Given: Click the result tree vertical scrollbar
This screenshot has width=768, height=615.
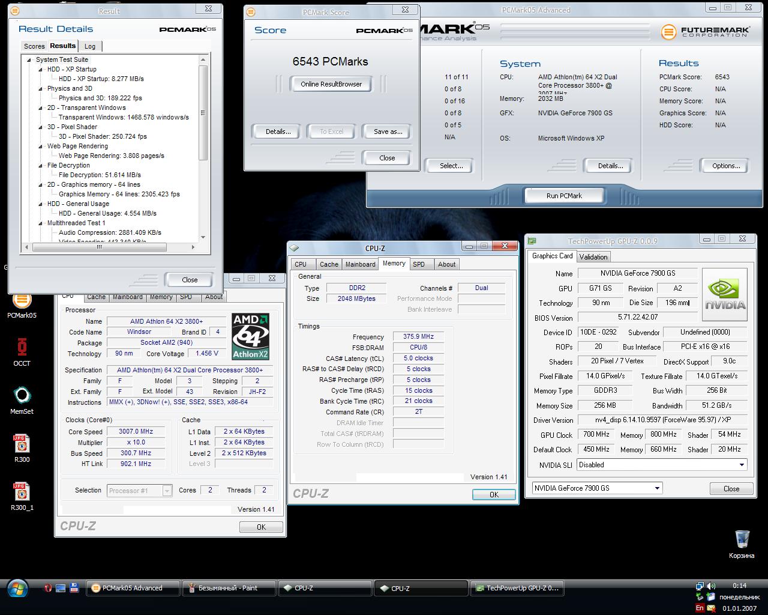Looking at the screenshot, I should pyautogui.click(x=203, y=113).
